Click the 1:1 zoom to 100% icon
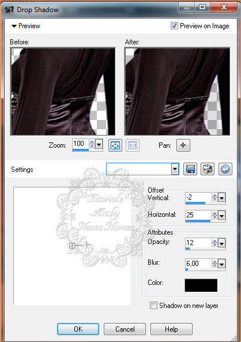This screenshot has height=342, width=241. pos(133,145)
